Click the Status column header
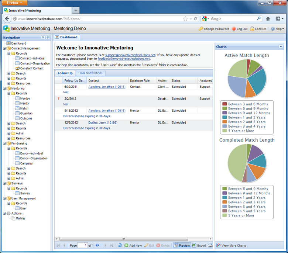The width and height of the screenshot is (288, 253). (184, 80)
